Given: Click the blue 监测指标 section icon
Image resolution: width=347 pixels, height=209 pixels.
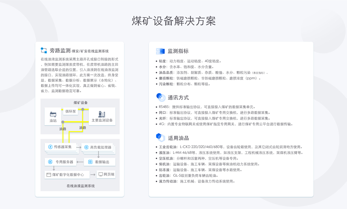Looking at the screenshot, I should [160, 51].
